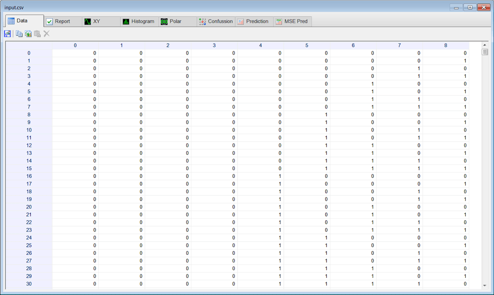
Task: Maximize the input.csv window
Action: tap(470, 8)
